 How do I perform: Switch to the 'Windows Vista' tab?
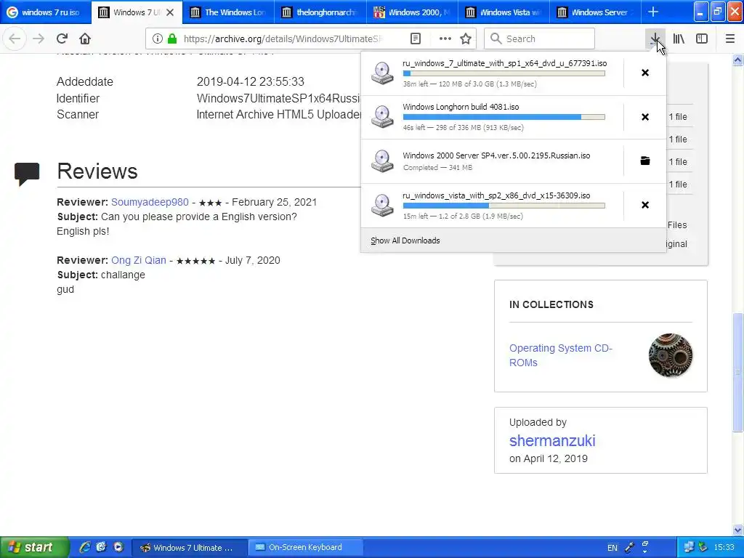coord(504,12)
